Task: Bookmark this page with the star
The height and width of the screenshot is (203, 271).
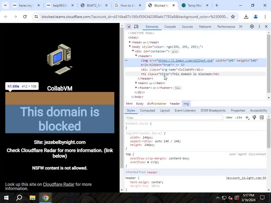Action: tap(233, 17)
